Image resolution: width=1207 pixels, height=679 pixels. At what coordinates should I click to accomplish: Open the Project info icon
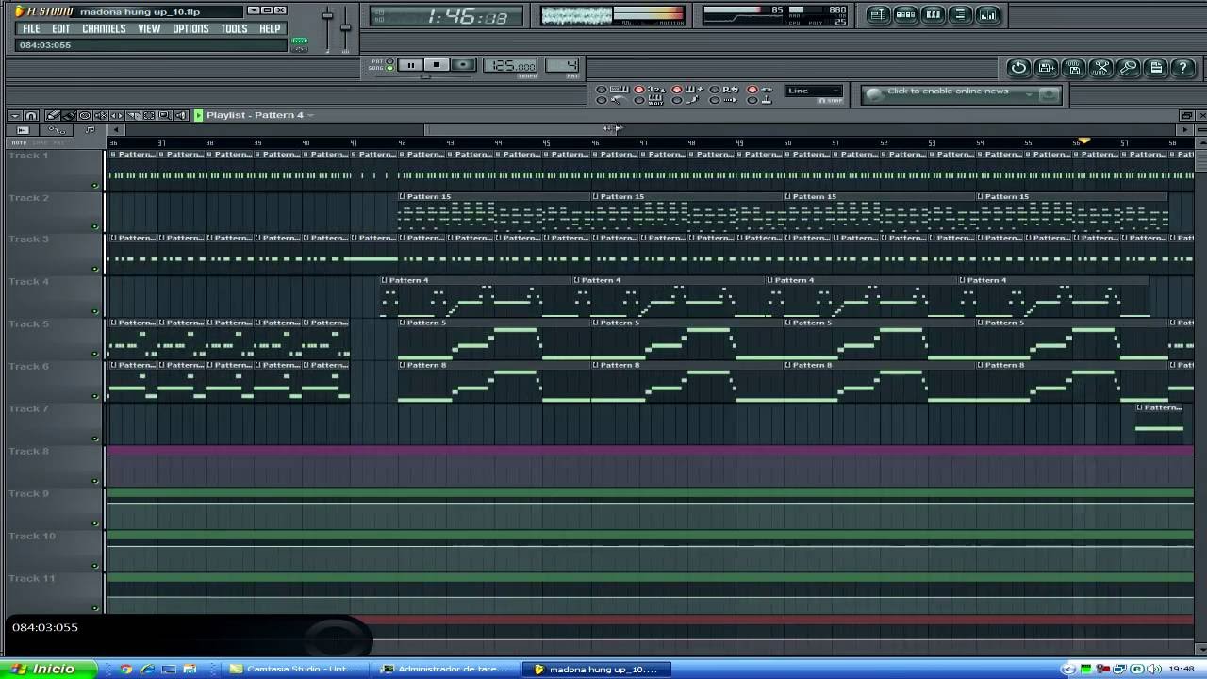point(1155,68)
